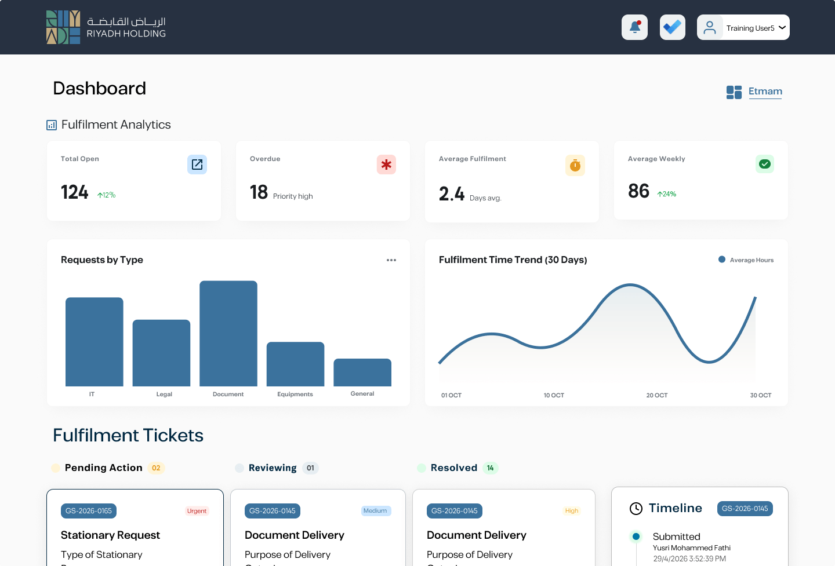Click the GS-2026-0165 ticket ID badge

(x=89, y=511)
